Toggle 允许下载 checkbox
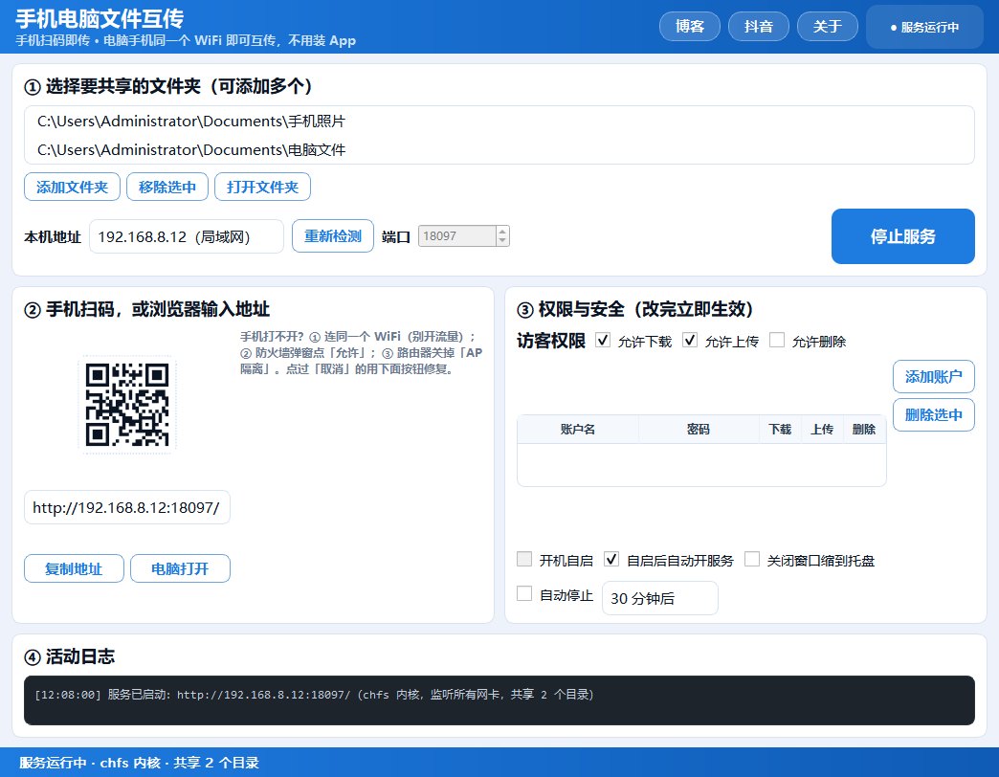 [603, 340]
